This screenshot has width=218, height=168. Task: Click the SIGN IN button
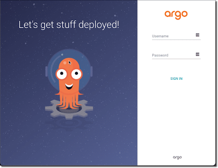tap(176, 78)
